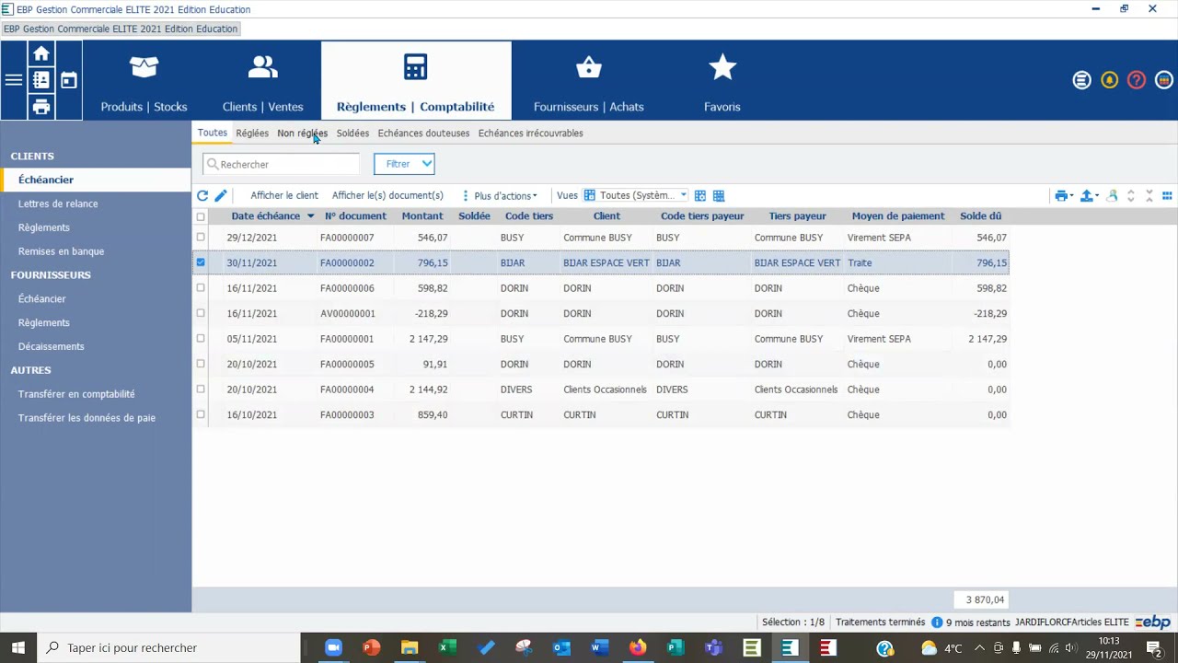Open the notifications bell icon

click(x=1110, y=80)
